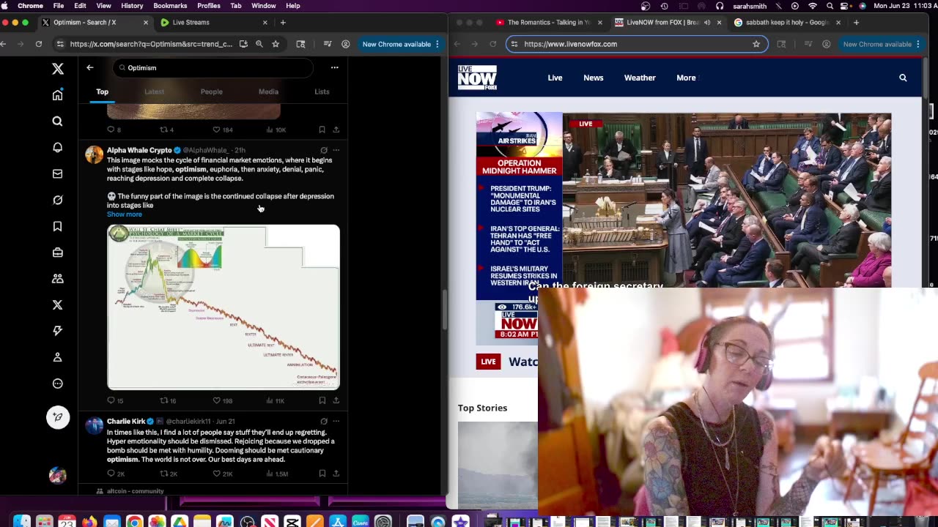Open Notifications bell in X sidebar

[x=57, y=148]
